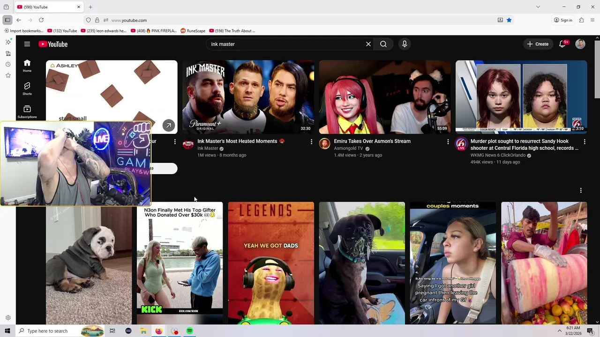
Task: Open (132) YouTube bookmark
Action: (62, 31)
